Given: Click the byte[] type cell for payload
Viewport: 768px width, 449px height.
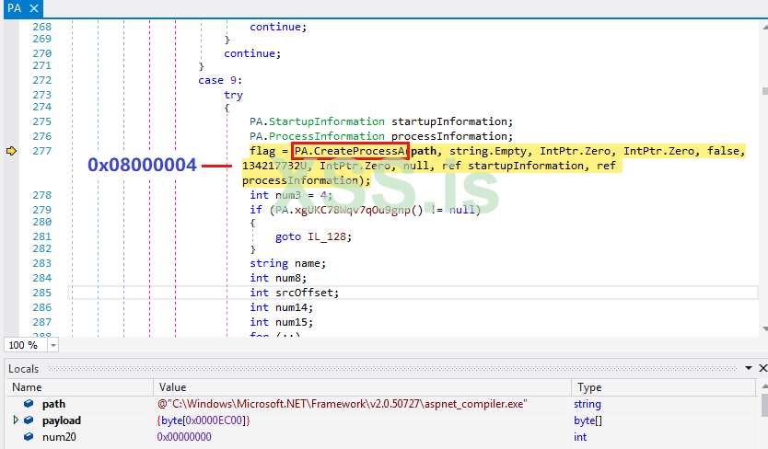Looking at the screenshot, I should (x=588, y=420).
